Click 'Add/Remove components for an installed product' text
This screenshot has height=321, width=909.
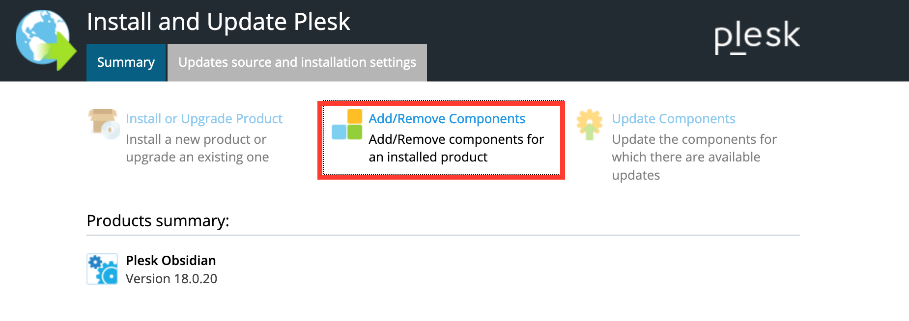[456, 148]
